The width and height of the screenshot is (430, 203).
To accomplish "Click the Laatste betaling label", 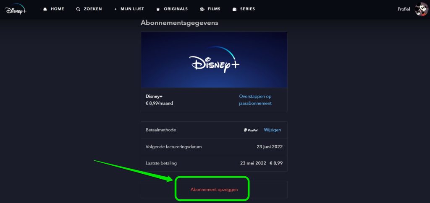I will tap(161, 163).
